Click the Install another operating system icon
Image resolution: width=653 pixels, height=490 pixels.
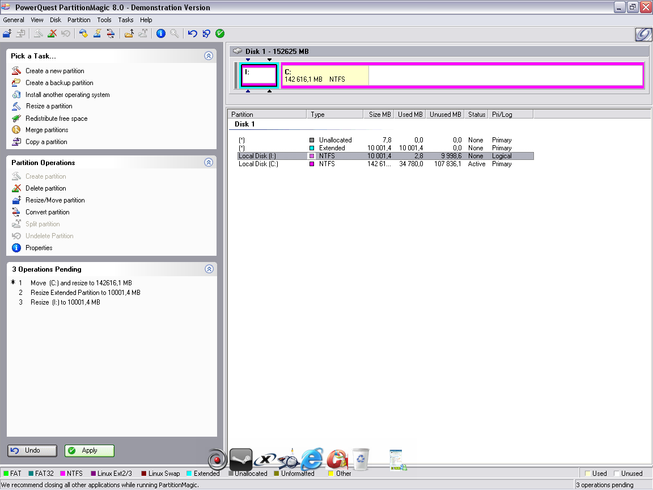coord(16,95)
